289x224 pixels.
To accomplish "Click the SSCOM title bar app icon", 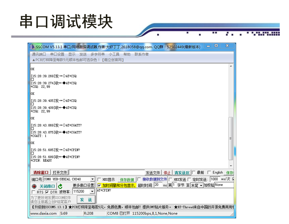I will pyautogui.click(x=32, y=47).
